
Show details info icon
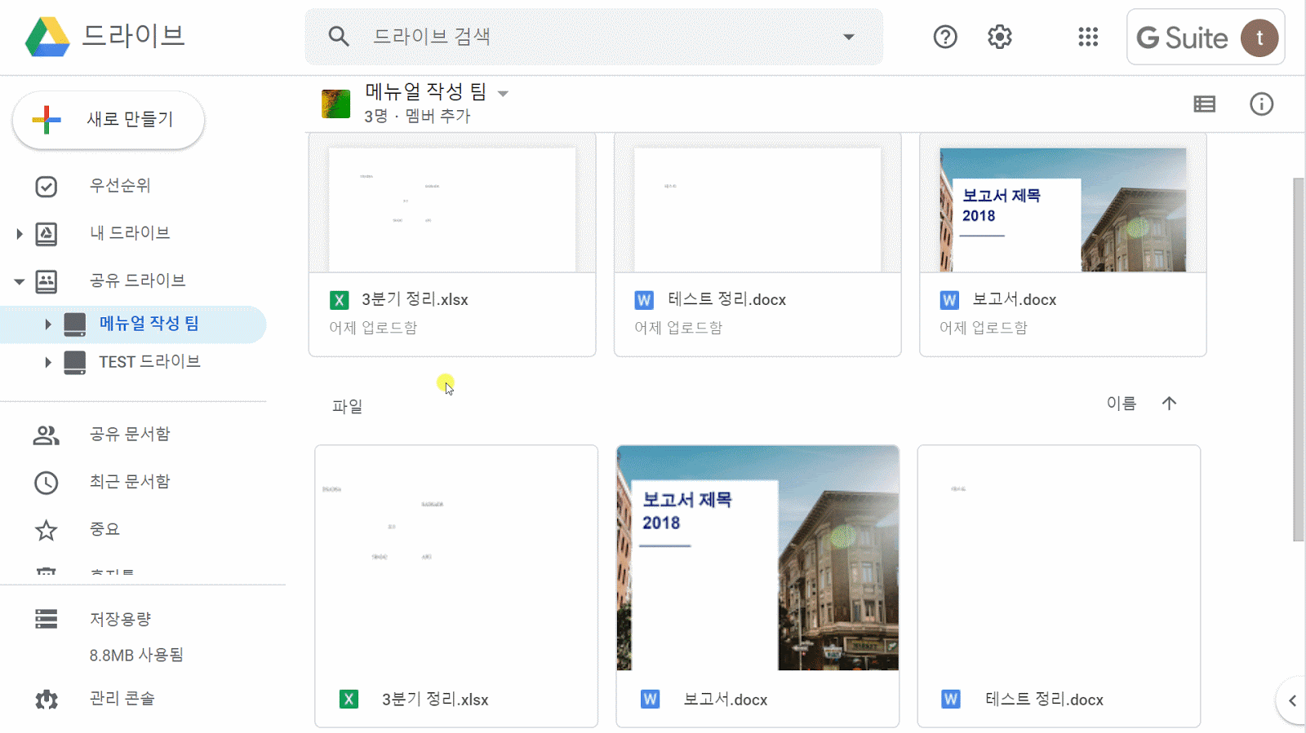click(x=1262, y=104)
